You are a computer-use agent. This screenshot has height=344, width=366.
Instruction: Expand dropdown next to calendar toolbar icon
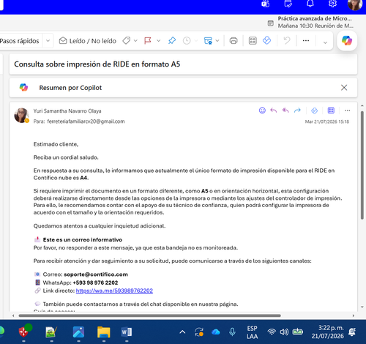[217, 41]
